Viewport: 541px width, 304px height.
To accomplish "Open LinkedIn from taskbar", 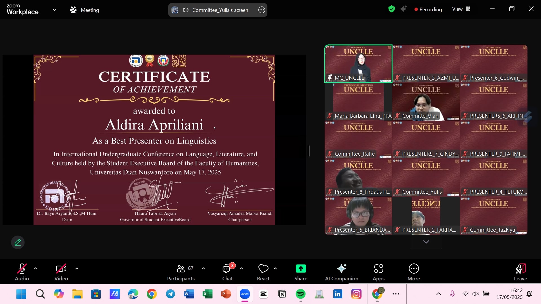I will (x=338, y=294).
